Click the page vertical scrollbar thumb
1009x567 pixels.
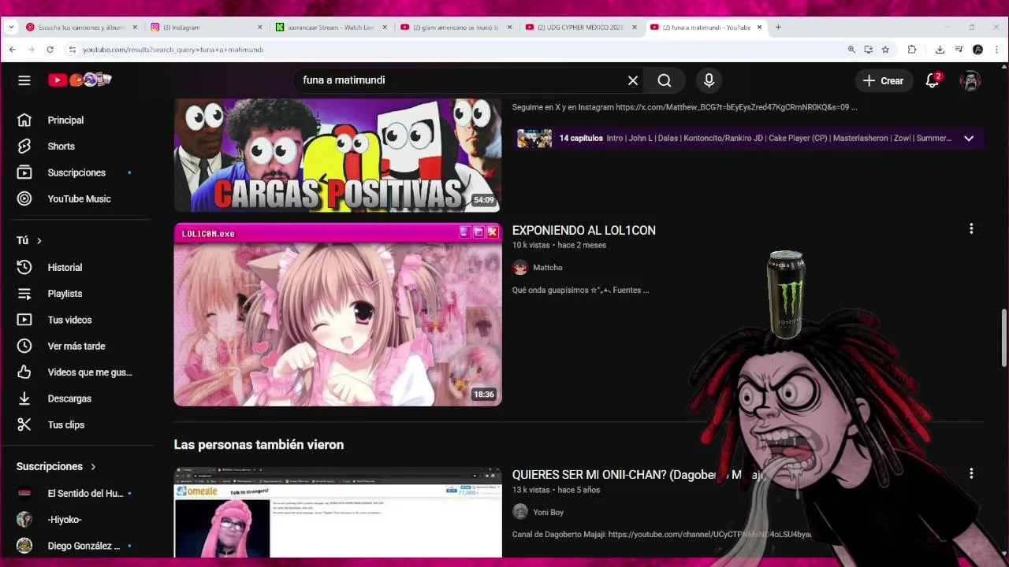point(1003,337)
